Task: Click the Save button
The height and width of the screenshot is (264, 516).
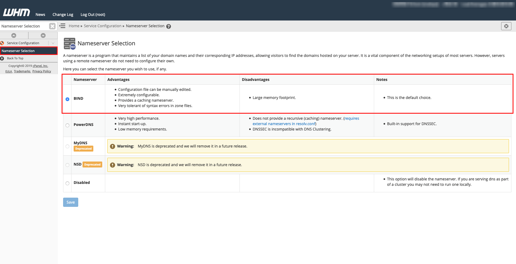Action: [71, 202]
